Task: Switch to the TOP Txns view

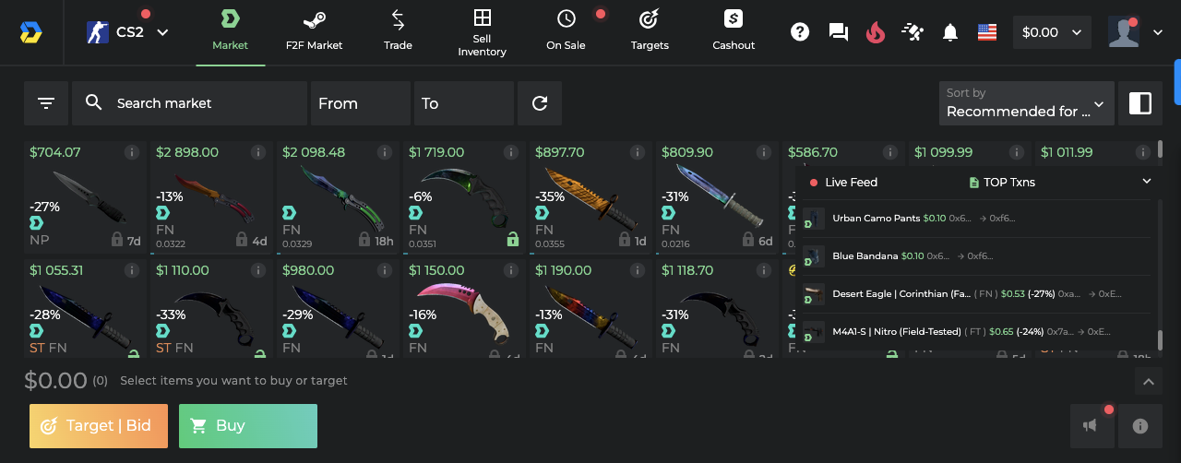Action: [x=1002, y=182]
